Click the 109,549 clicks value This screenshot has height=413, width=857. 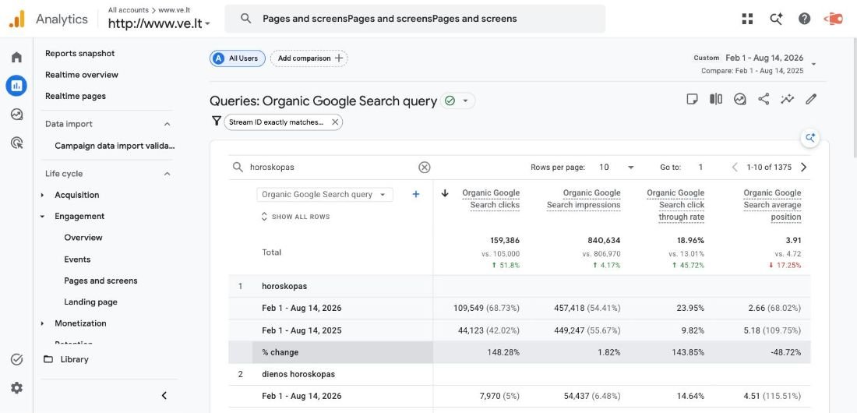(468, 308)
